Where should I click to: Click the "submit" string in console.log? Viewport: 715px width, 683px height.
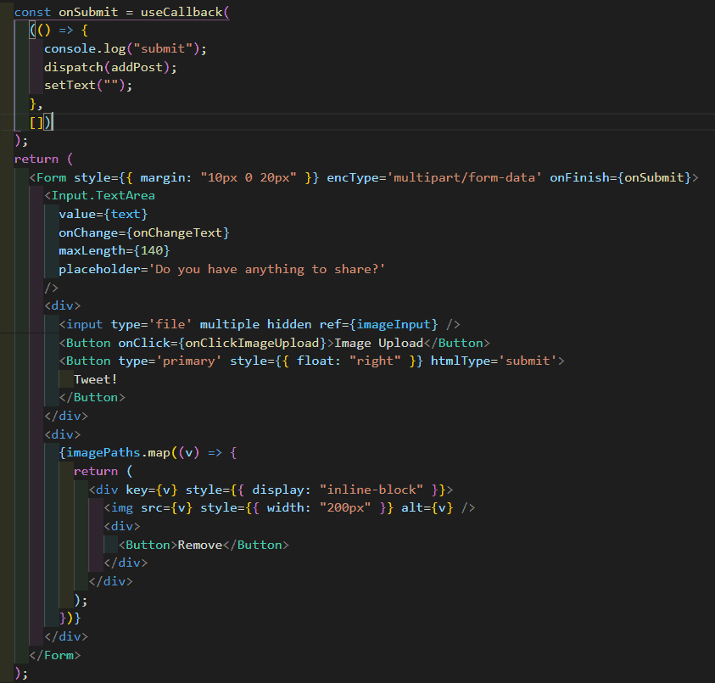[163, 49]
